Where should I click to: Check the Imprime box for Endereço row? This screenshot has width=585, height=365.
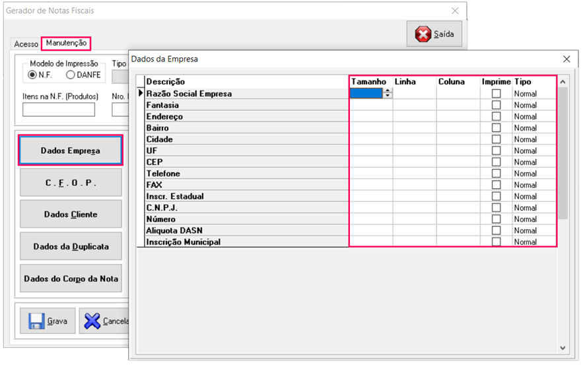pyautogui.click(x=496, y=117)
